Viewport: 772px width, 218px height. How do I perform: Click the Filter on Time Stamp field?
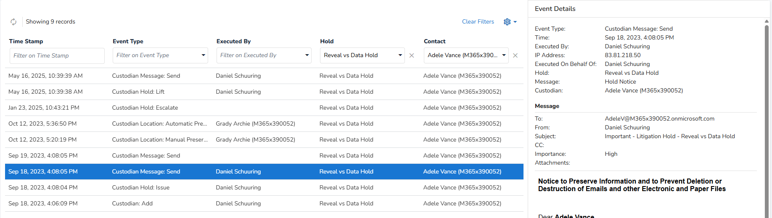pyautogui.click(x=57, y=56)
